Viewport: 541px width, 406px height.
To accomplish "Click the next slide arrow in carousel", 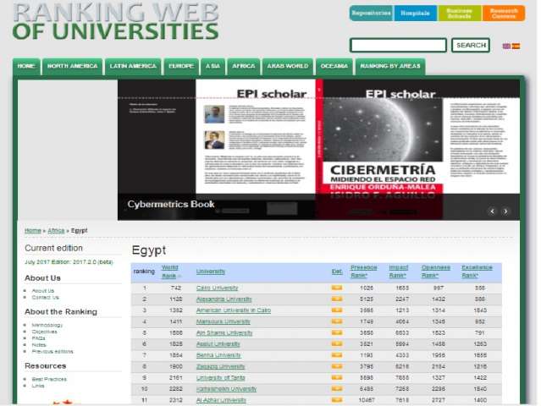I will pyautogui.click(x=506, y=211).
